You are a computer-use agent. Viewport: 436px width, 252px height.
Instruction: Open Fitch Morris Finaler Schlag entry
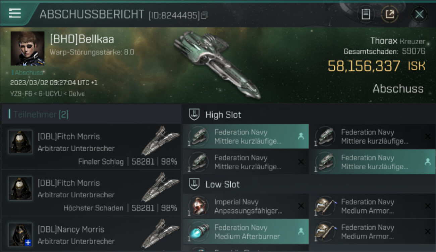point(91,146)
